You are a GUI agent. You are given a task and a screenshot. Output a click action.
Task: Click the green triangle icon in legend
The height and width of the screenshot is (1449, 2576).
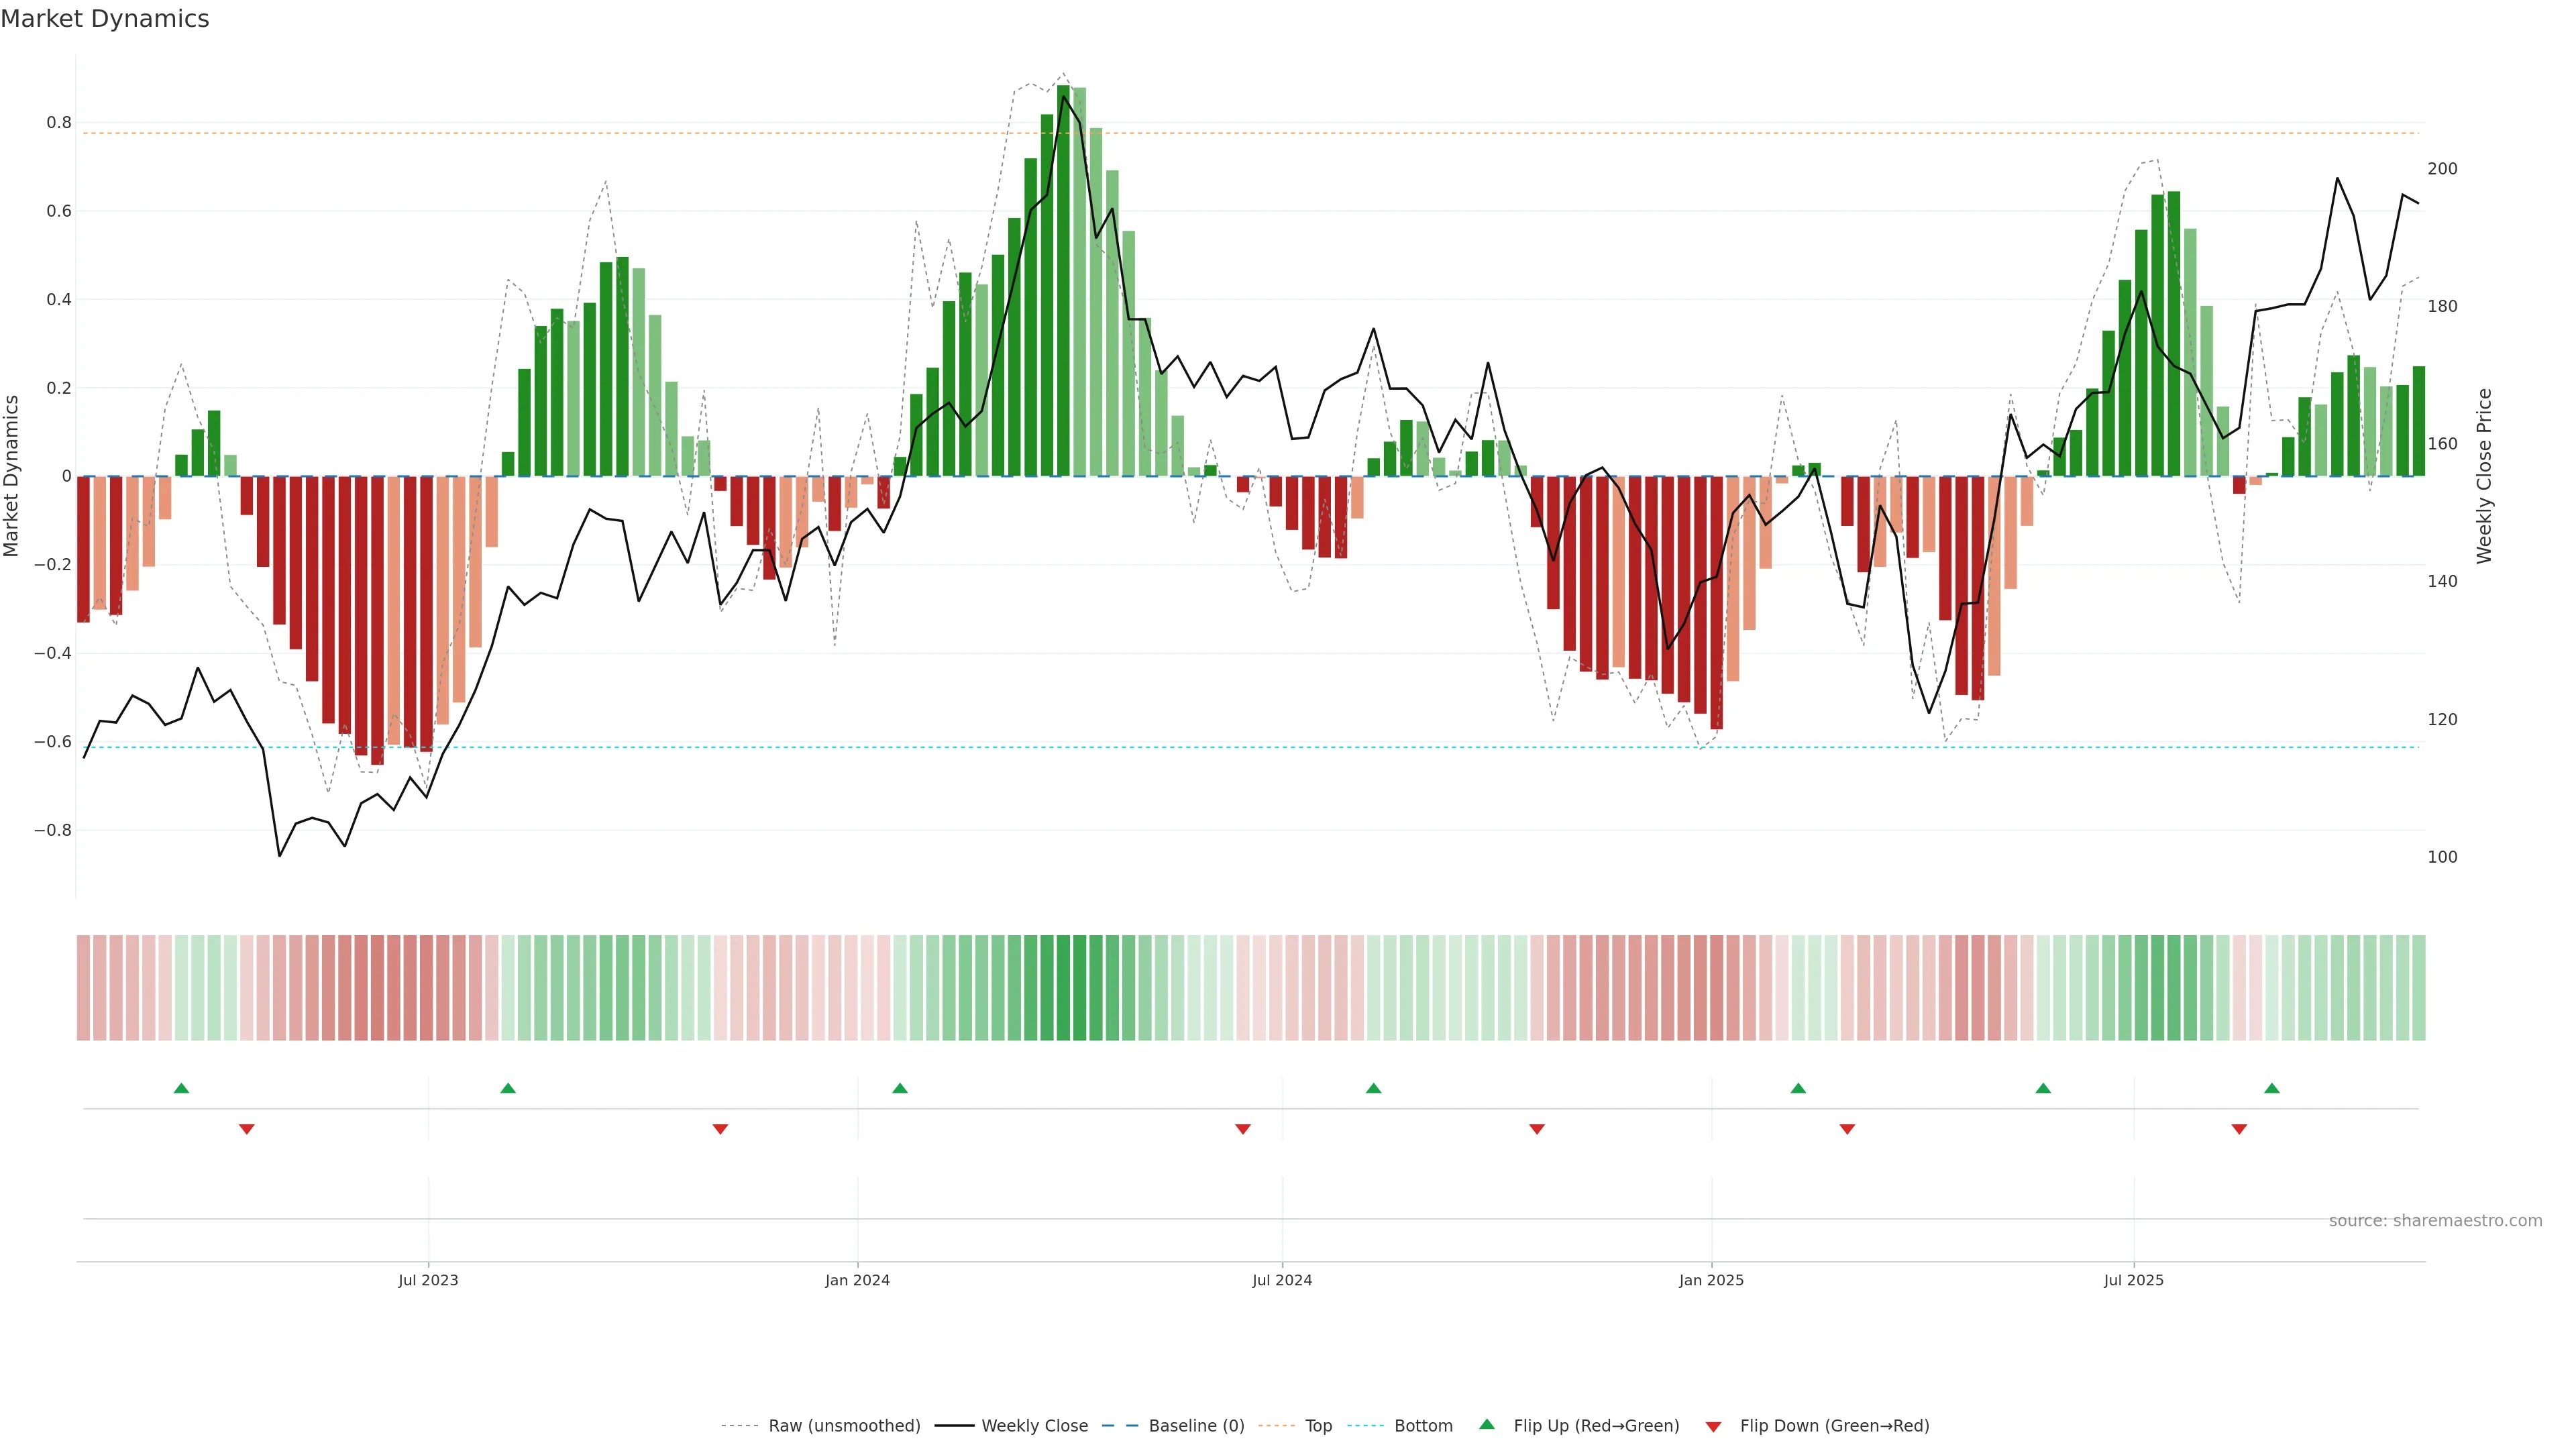tap(1487, 1424)
